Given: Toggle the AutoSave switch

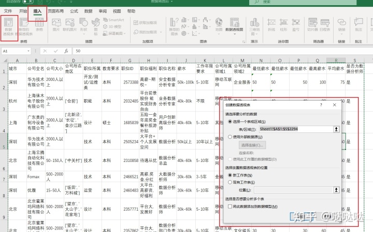Looking at the screenshot, I should pyautogui.click(x=28, y=2).
